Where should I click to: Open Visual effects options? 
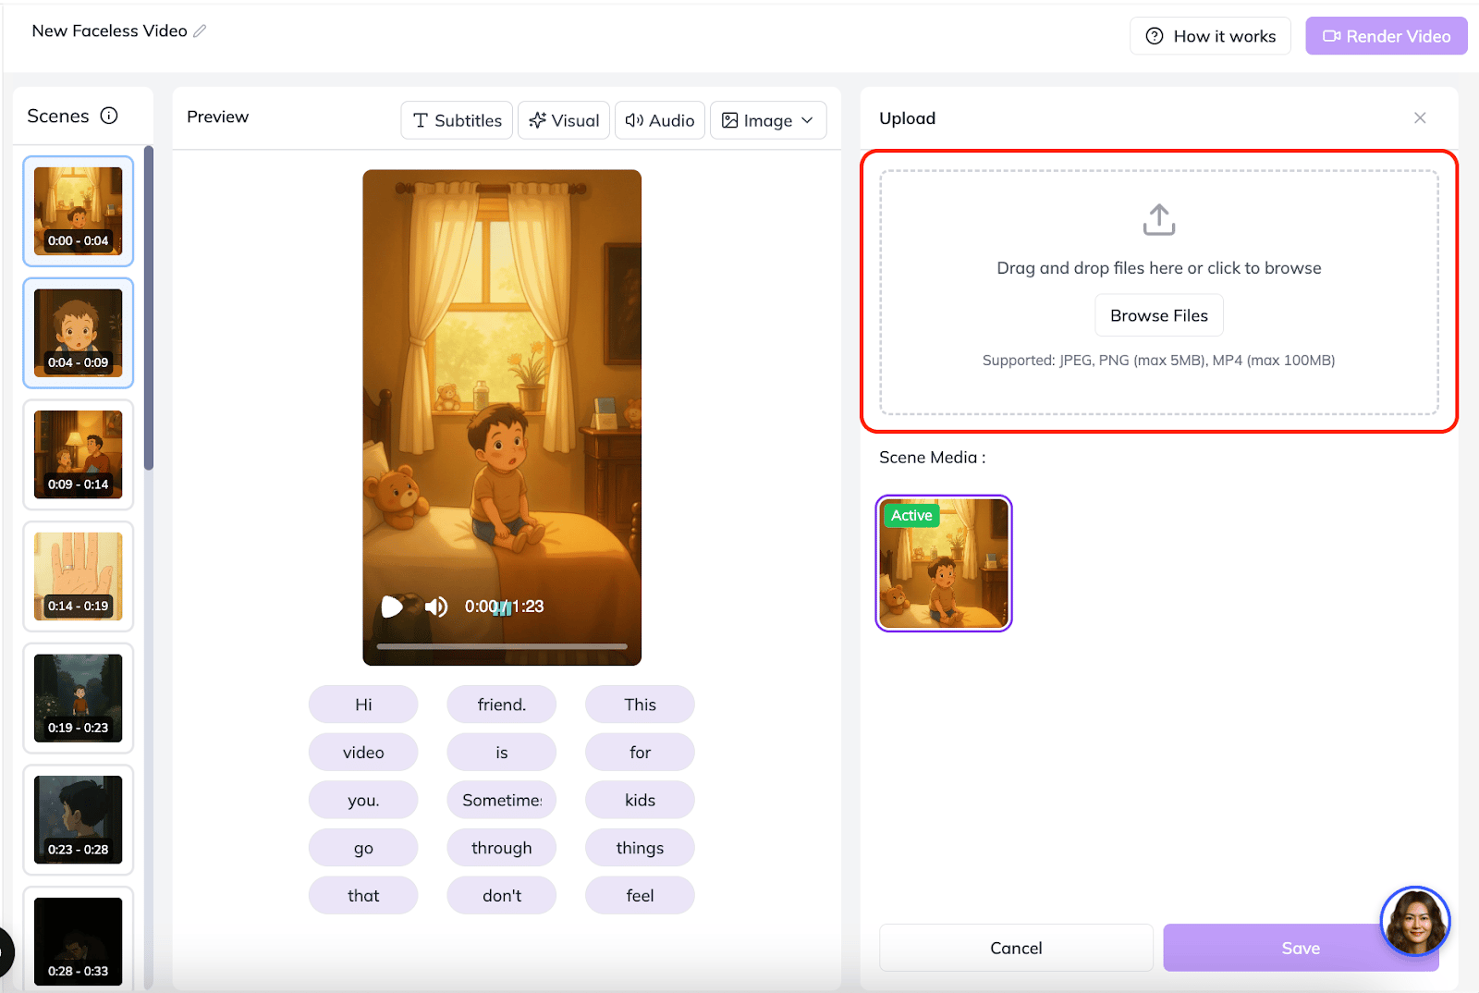(564, 120)
